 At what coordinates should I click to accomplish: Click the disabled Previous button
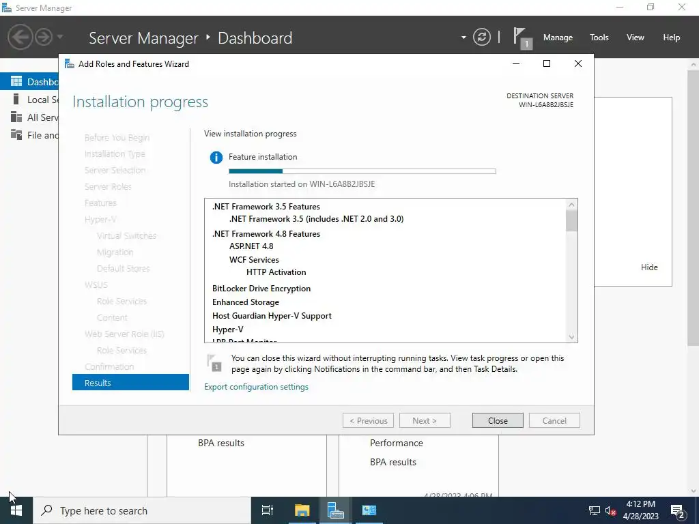pos(368,420)
